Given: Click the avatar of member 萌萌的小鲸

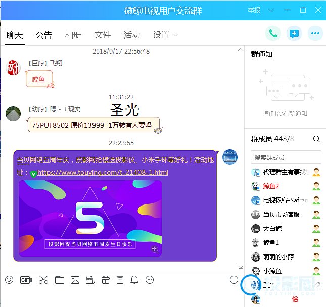Looking at the screenshot, I should [256, 257].
